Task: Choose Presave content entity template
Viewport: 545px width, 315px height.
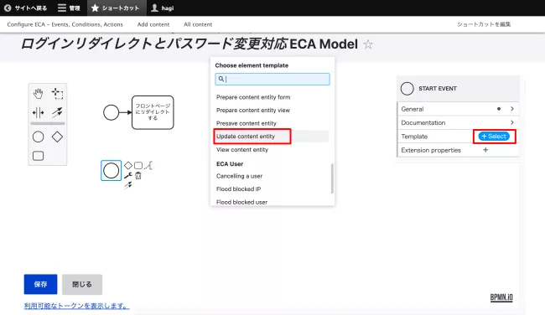Action: (x=246, y=123)
